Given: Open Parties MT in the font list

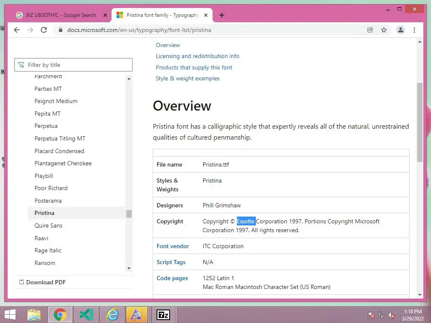Looking at the screenshot, I should pos(48,89).
